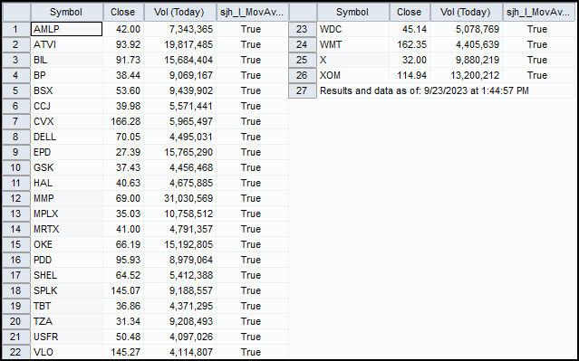Viewport: 579px width, 361px height.
Task: Click the close price 114.94
Action: [x=411, y=75]
